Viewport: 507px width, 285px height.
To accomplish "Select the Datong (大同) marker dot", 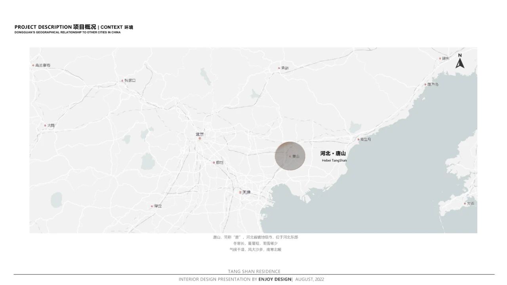I will [45, 126].
